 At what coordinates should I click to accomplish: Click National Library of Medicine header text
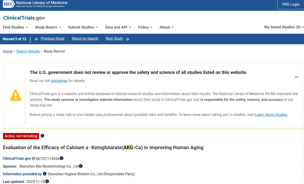click(x=42, y=3)
